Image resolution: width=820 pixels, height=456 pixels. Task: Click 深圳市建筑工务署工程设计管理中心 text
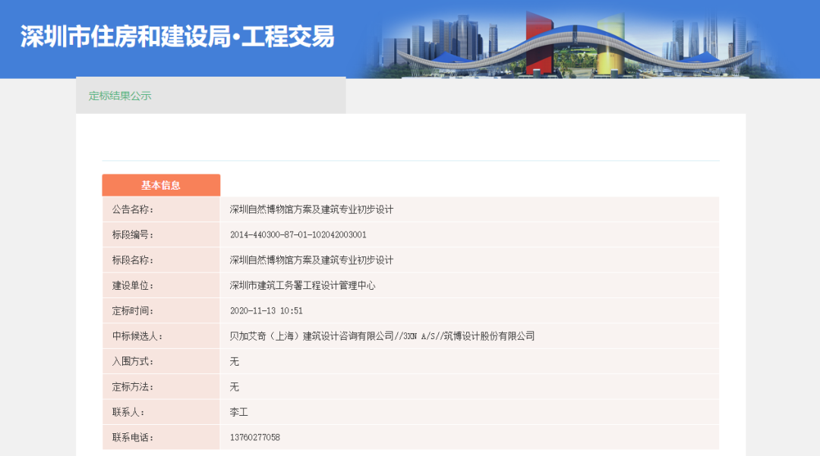302,285
